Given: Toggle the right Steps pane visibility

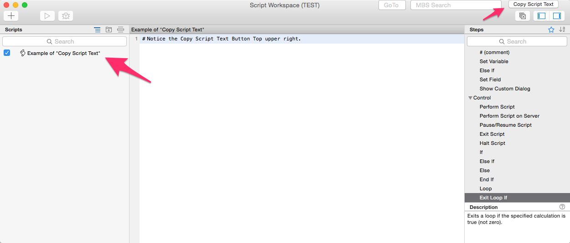Looking at the screenshot, I should [557, 16].
